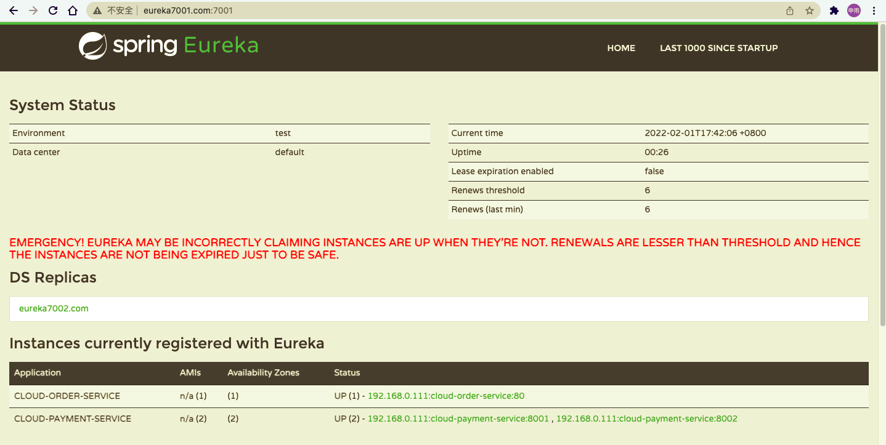
Task: Open the purple profile avatar
Action: pos(854,10)
